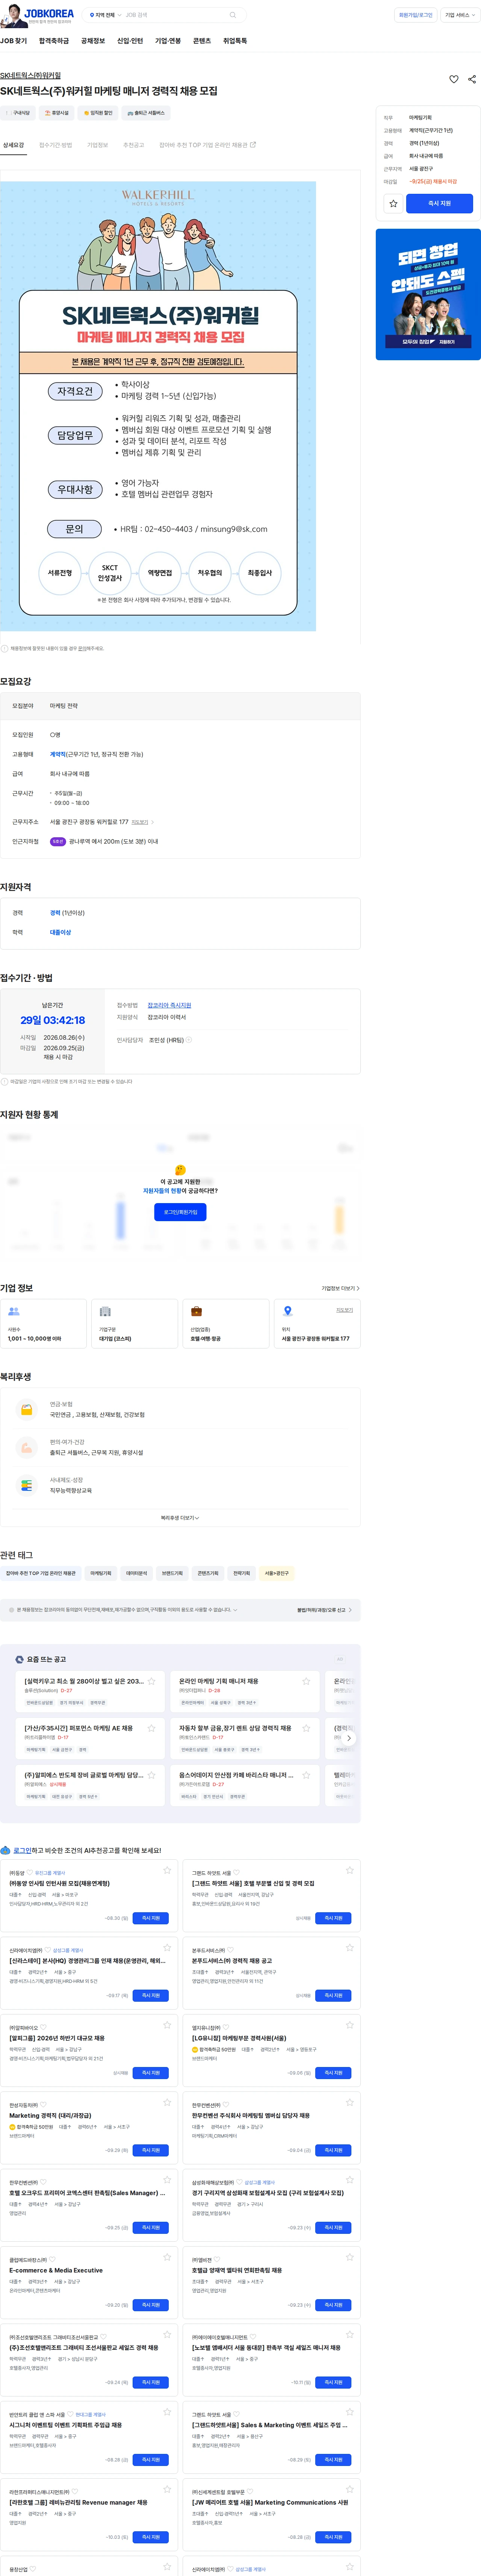Screen dimensions: 481x2576
Task: Click the 마케팅기획 tag chip
Action: [x=101, y=1573]
